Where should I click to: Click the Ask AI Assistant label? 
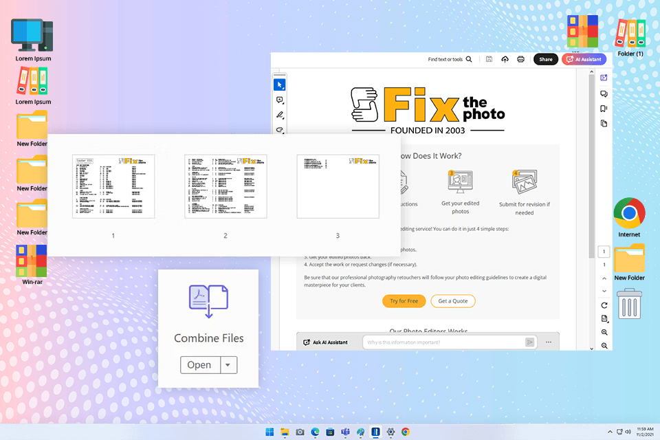pos(330,342)
